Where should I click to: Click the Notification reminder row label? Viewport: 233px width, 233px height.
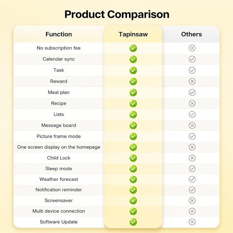59,190
